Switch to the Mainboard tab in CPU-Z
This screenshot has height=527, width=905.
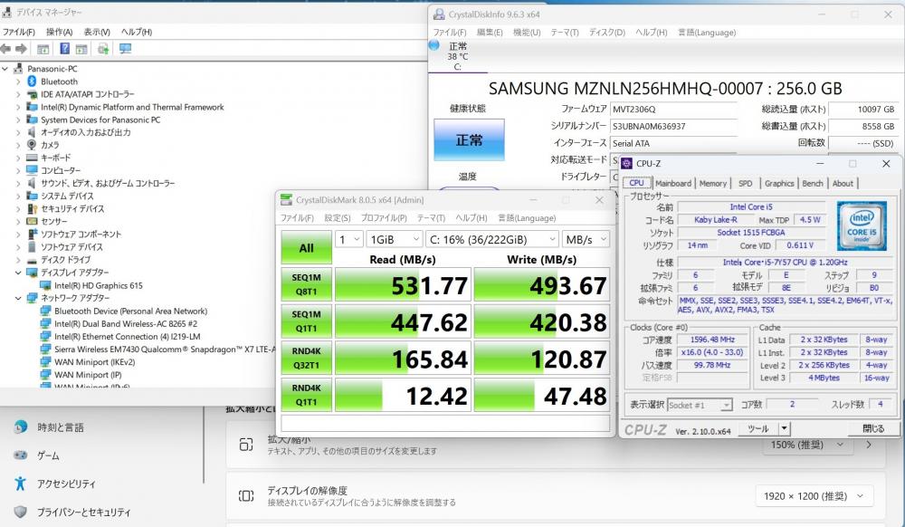673,183
